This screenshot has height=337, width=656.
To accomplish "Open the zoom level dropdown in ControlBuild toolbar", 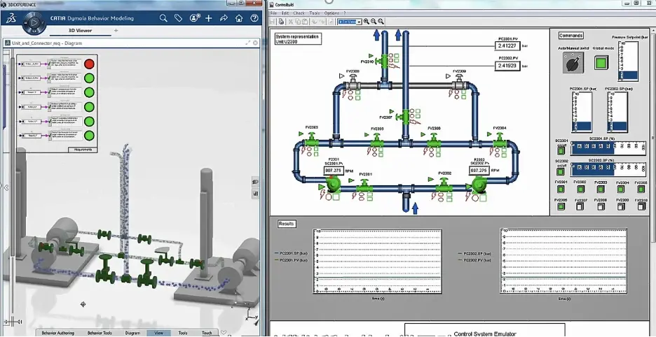I will click(x=349, y=21).
